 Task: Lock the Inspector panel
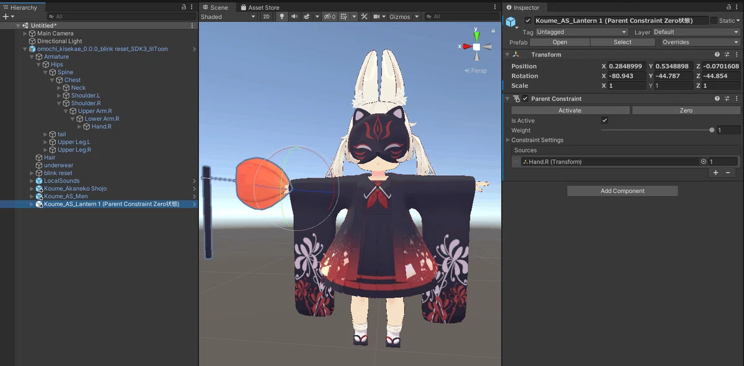[x=730, y=7]
